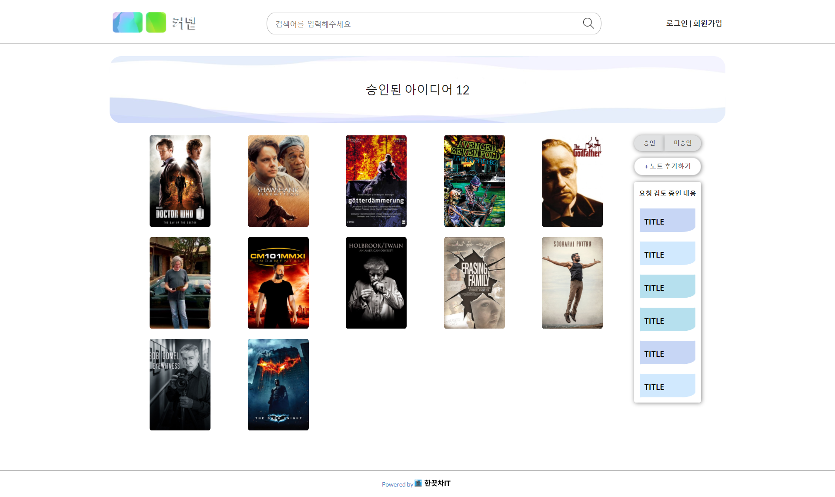Click the + 노트 추가하기 button
This screenshot has height=497, width=835.
pos(667,166)
